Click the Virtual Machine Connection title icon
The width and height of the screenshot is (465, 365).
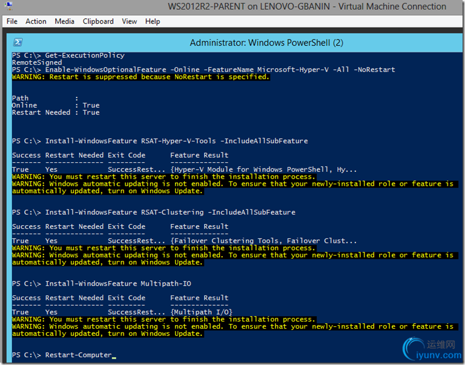point(8,6)
